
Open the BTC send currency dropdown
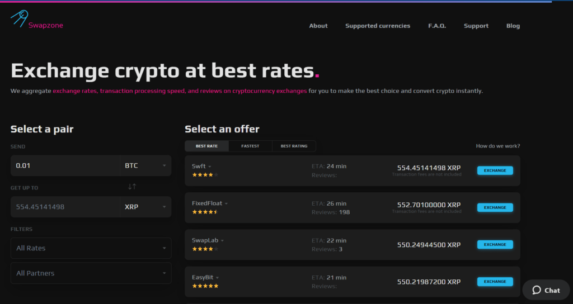(145, 165)
